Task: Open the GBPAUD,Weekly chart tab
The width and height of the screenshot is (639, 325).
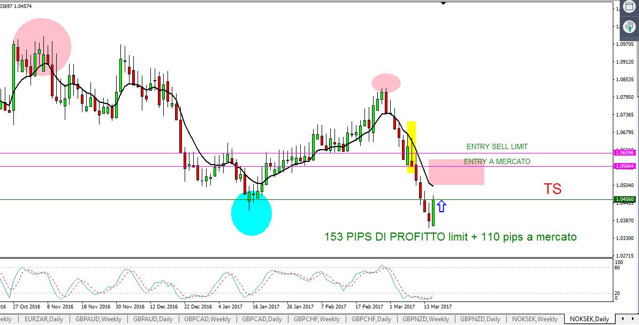Action: [x=98, y=319]
